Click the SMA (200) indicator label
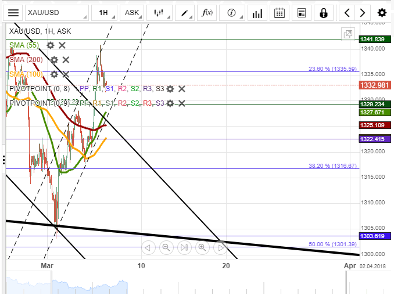 click(26, 60)
